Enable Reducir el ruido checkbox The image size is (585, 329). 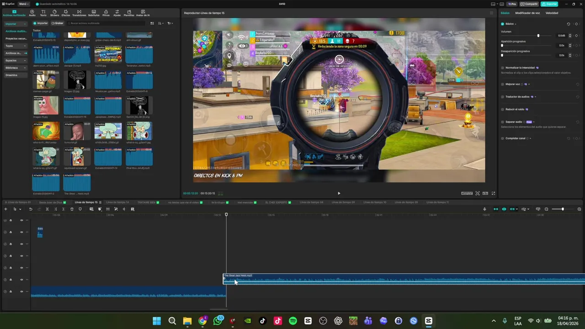502,109
